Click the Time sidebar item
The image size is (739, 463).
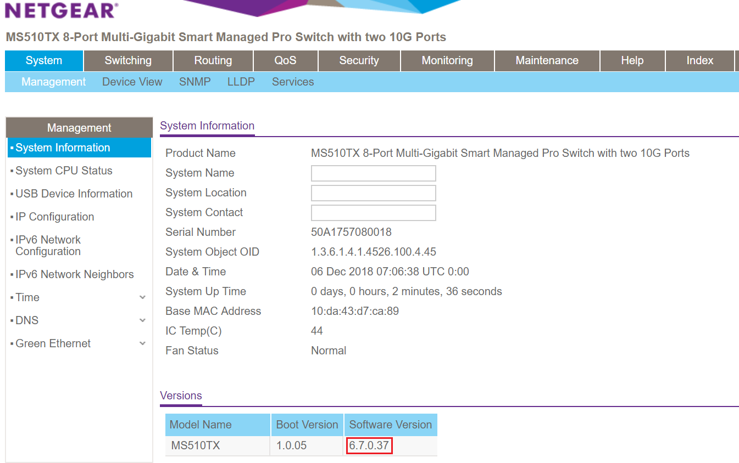[x=27, y=297]
